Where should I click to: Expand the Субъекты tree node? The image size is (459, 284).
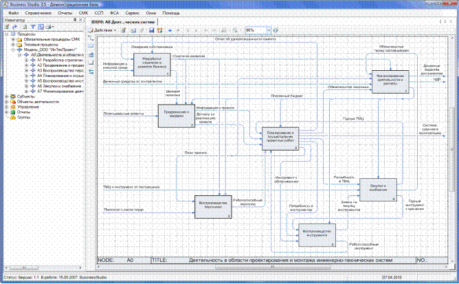(x=6, y=96)
